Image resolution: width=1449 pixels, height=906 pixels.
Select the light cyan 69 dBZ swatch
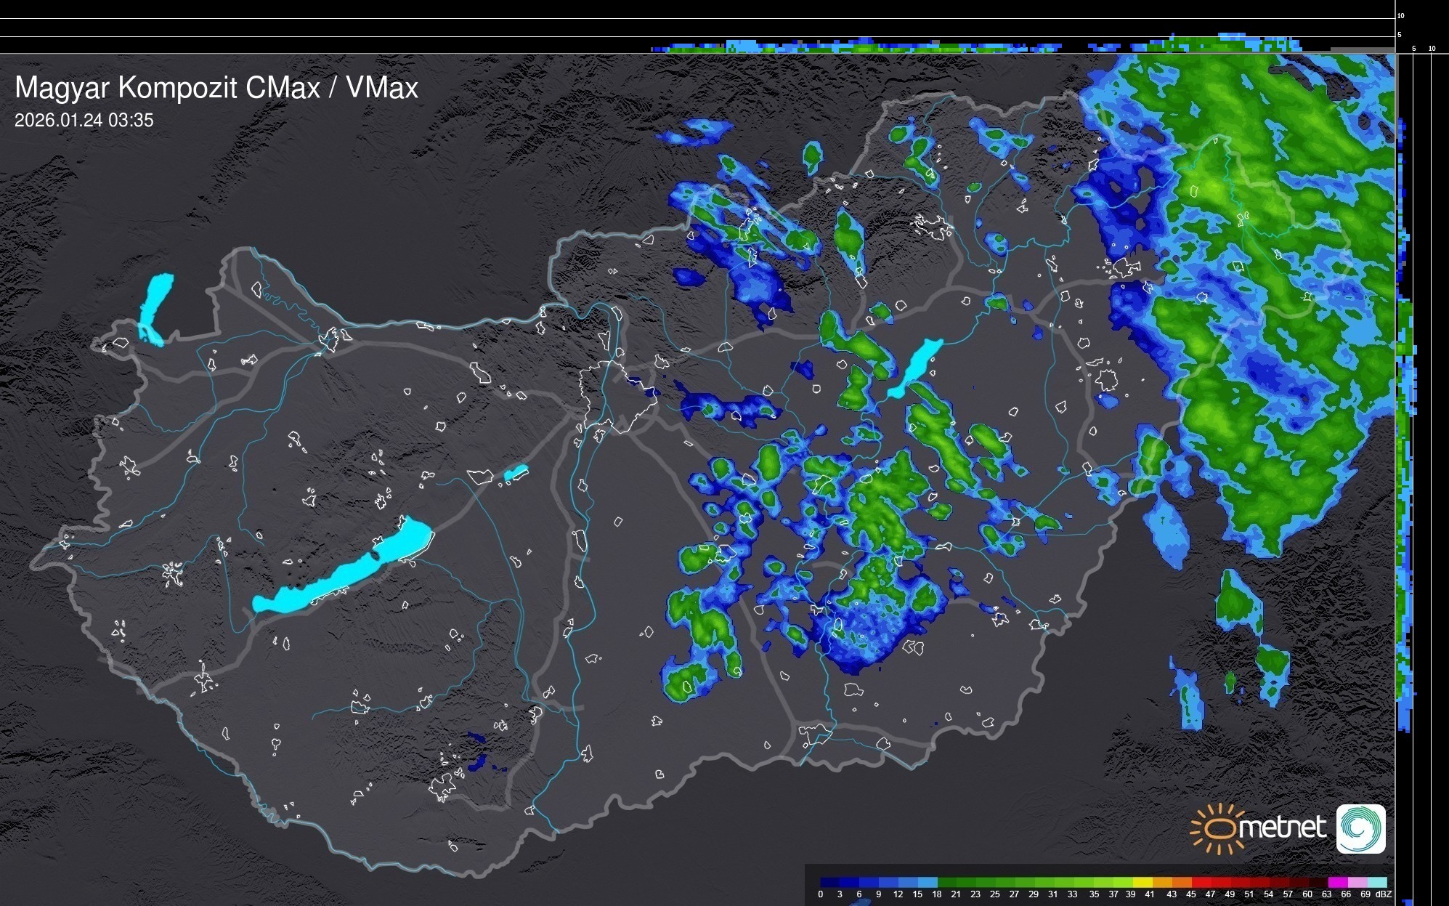pos(1377,882)
